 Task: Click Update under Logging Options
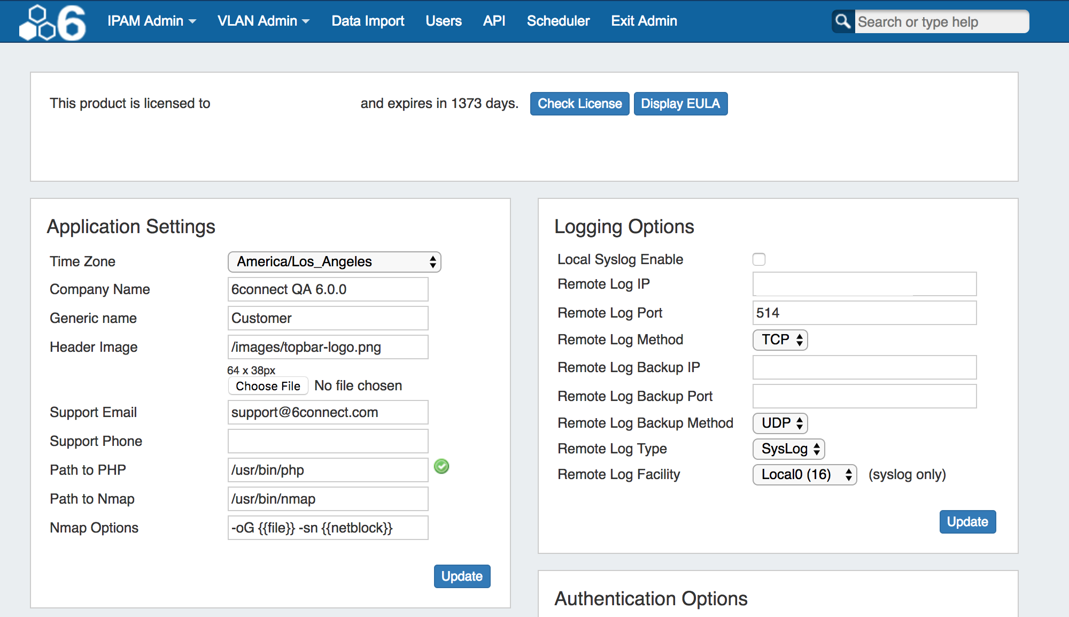click(x=967, y=521)
